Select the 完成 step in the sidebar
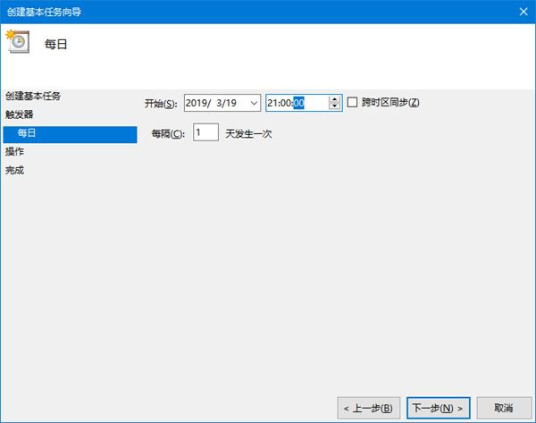The height and width of the screenshot is (423, 536). point(14,170)
